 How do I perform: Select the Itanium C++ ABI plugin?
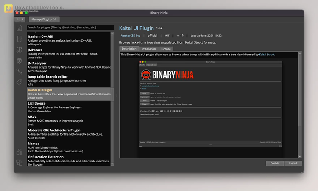pyautogui.click(x=69, y=40)
